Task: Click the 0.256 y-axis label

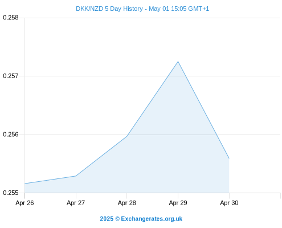Action: tap(11, 135)
